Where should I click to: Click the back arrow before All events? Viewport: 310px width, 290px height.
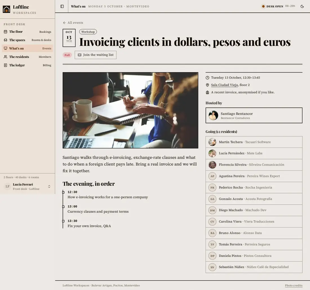tap(64, 23)
